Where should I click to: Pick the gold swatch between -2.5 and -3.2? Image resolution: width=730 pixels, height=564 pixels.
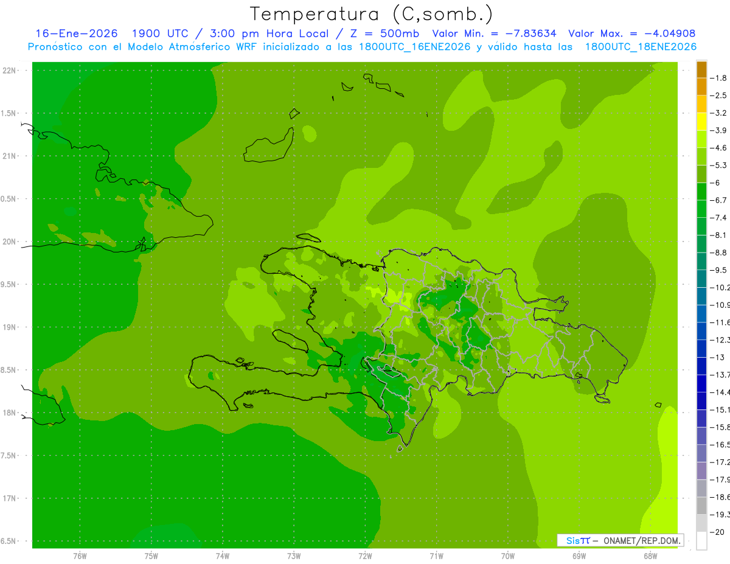click(x=701, y=104)
